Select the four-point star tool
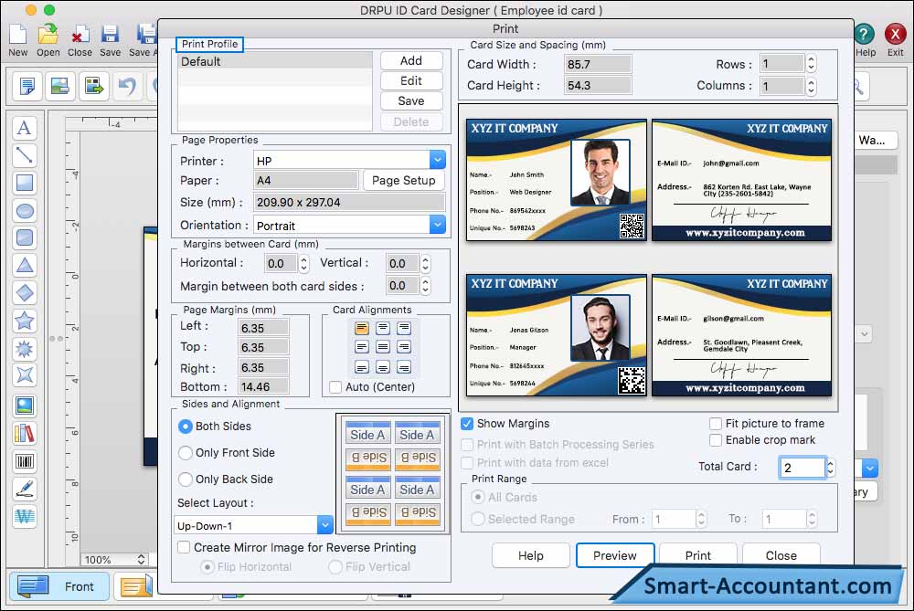The height and width of the screenshot is (611, 914). pos(25,375)
